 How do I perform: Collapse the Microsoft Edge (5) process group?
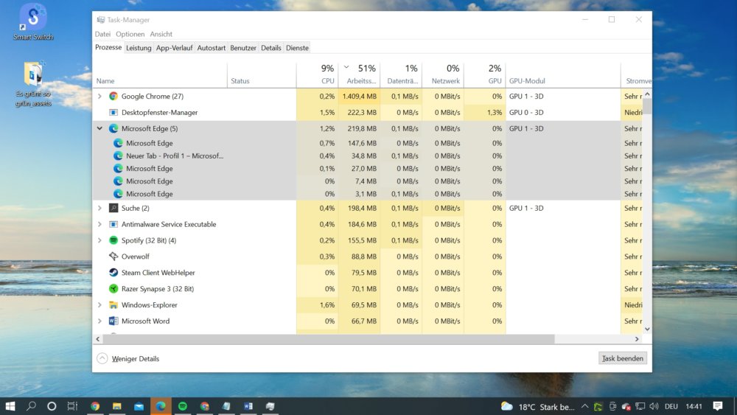click(99, 128)
